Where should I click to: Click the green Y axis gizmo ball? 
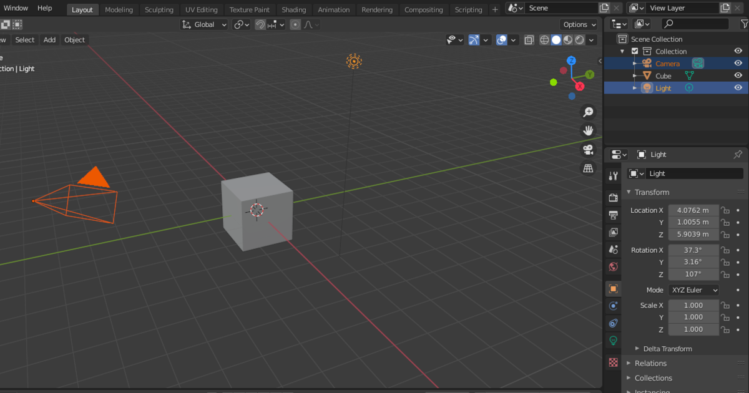pos(590,74)
